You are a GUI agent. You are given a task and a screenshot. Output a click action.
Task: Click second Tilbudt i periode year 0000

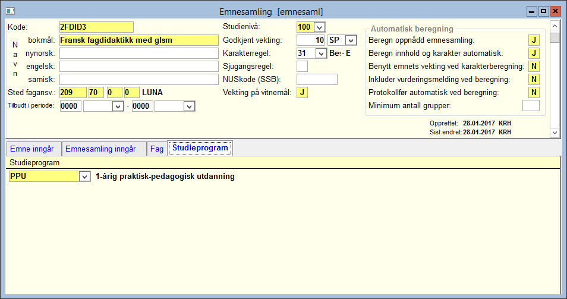pyautogui.click(x=142, y=106)
